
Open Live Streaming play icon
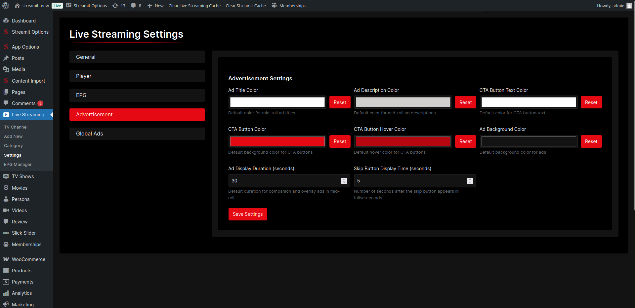click(6, 115)
